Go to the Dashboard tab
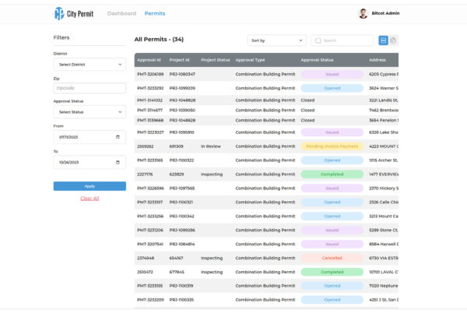 point(121,13)
